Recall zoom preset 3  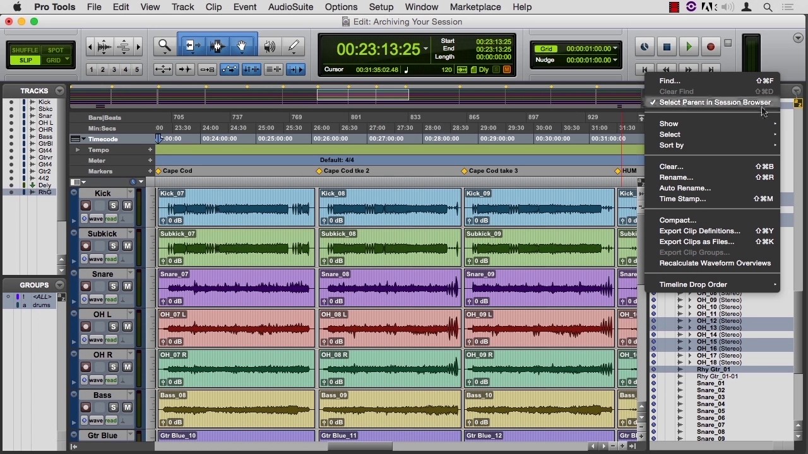coord(114,69)
